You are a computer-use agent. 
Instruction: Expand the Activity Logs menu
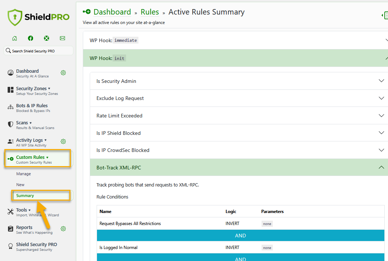[x=32, y=142]
